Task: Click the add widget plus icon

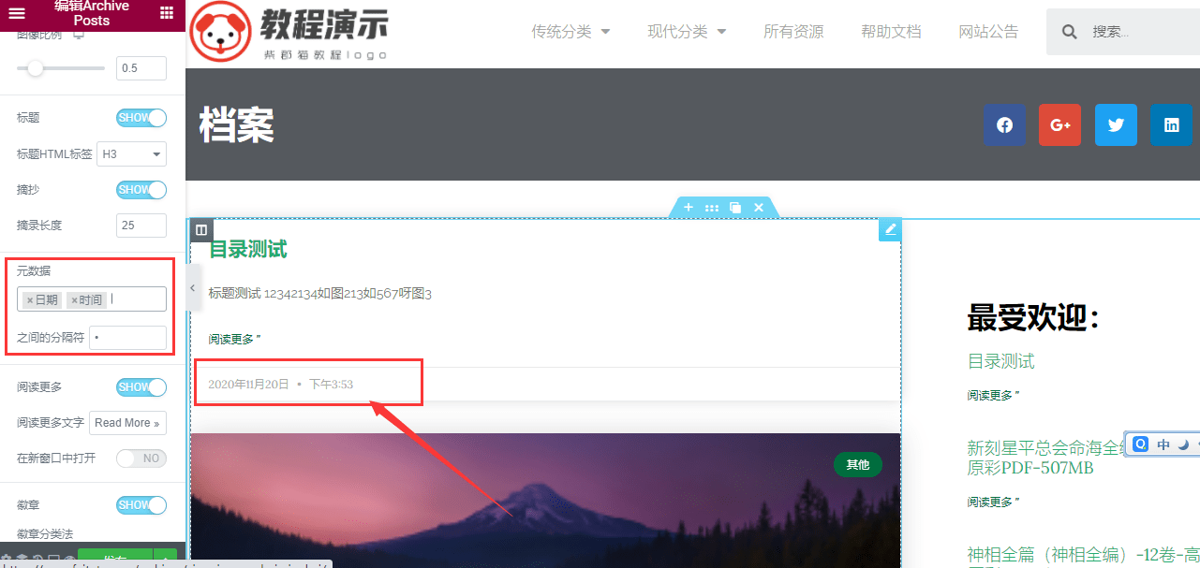Action: (x=689, y=208)
